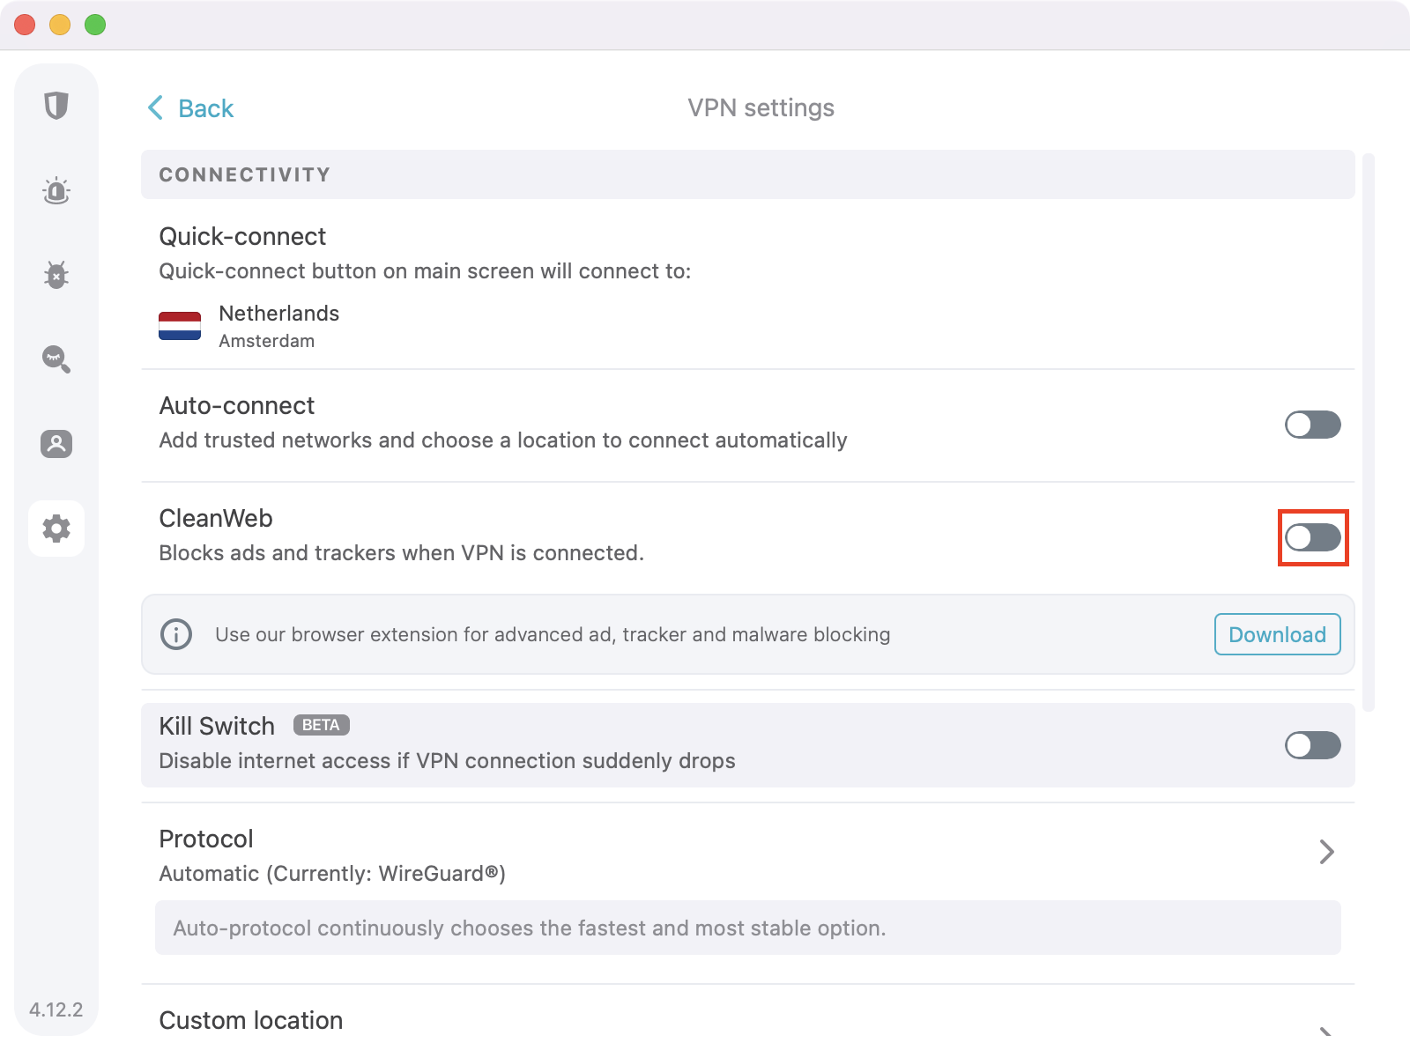The image size is (1410, 1050).
Task: Turn on the CleanWeb toggle
Action: pyautogui.click(x=1312, y=537)
